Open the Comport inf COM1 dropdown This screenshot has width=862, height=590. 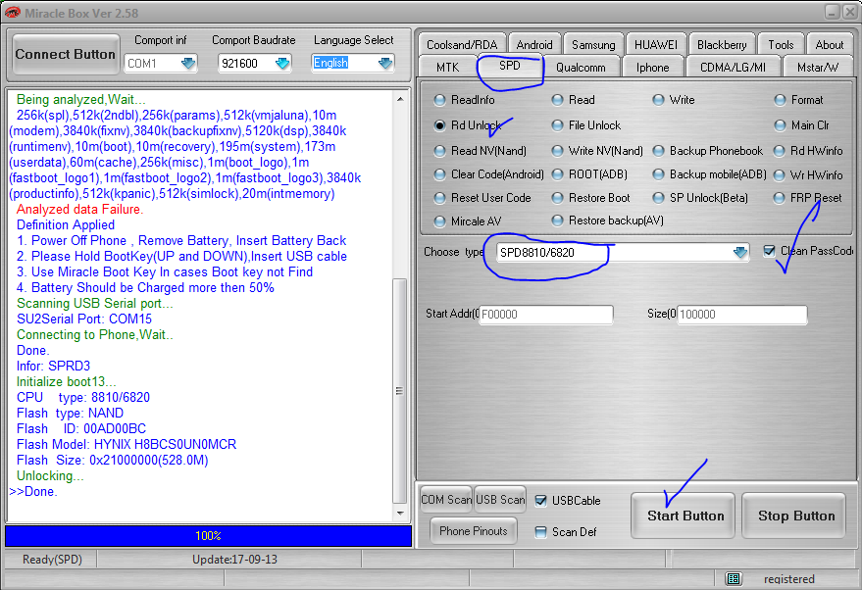point(188,63)
